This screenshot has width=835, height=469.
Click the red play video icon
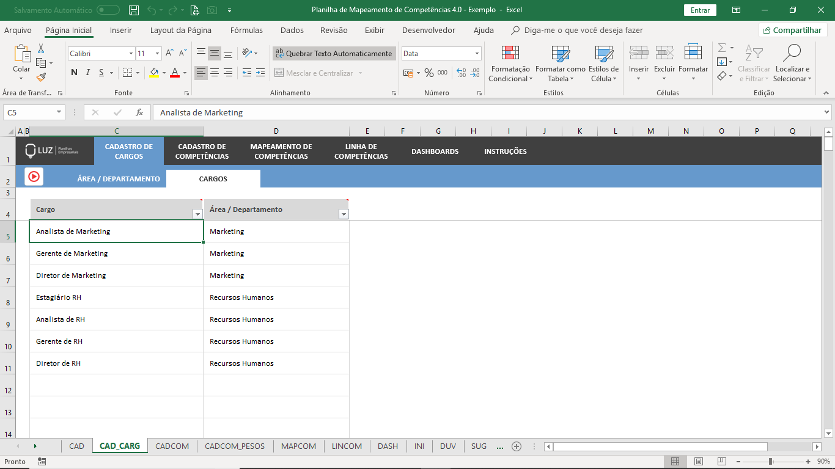pos(34,176)
